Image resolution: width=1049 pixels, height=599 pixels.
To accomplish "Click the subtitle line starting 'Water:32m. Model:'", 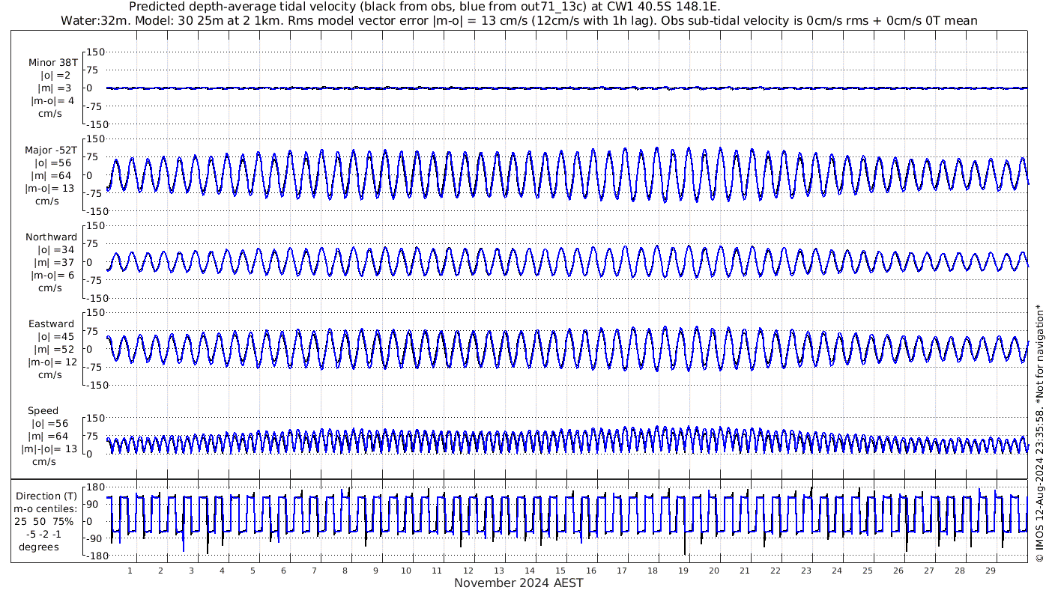I will pos(519,20).
